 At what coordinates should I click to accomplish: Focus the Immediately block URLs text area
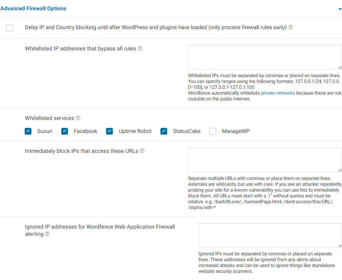[265, 160]
